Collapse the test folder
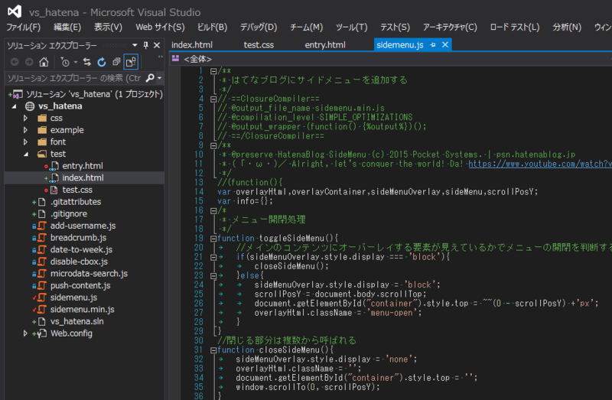 pyautogui.click(x=26, y=154)
